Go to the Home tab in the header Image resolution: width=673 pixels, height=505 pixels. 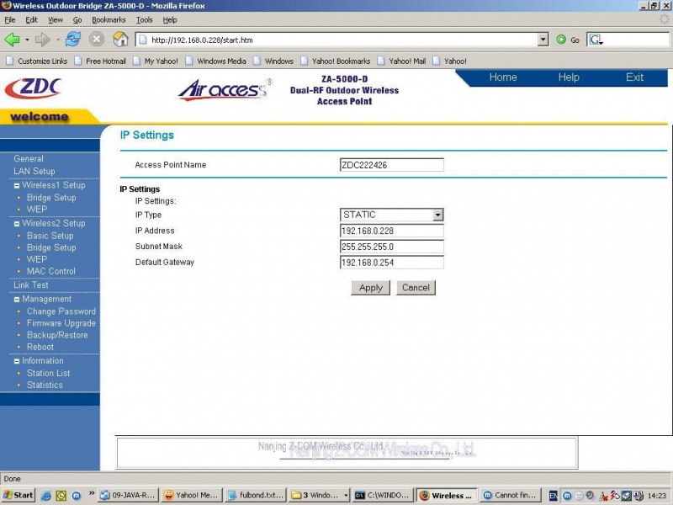[x=503, y=77]
